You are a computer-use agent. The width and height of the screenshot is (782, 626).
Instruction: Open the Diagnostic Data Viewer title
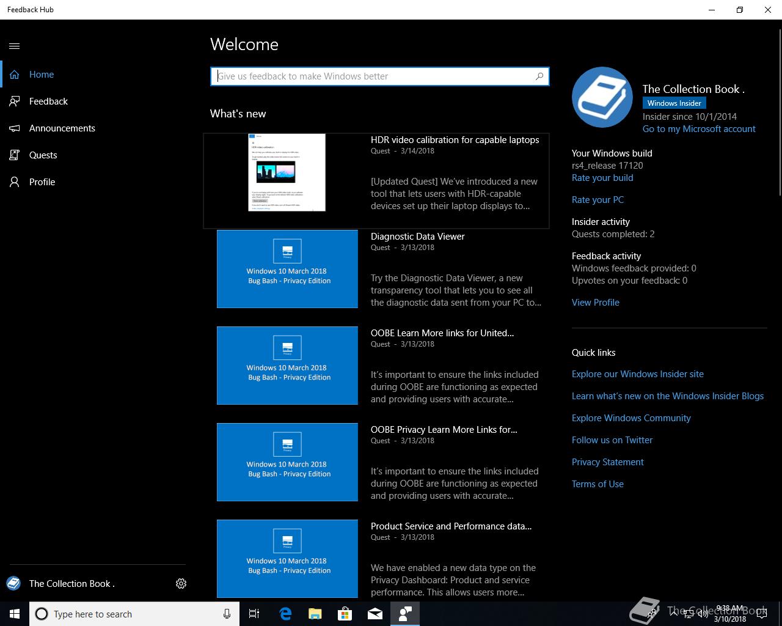point(418,237)
